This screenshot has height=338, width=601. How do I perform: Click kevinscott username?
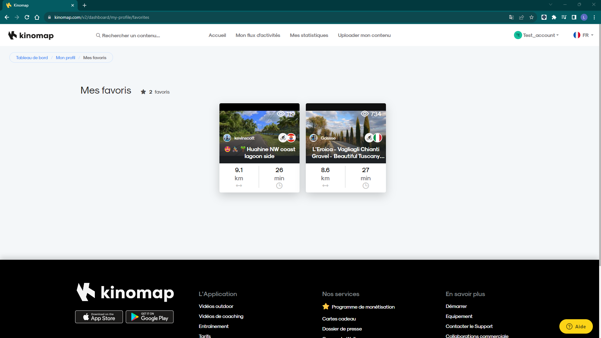pos(244,138)
